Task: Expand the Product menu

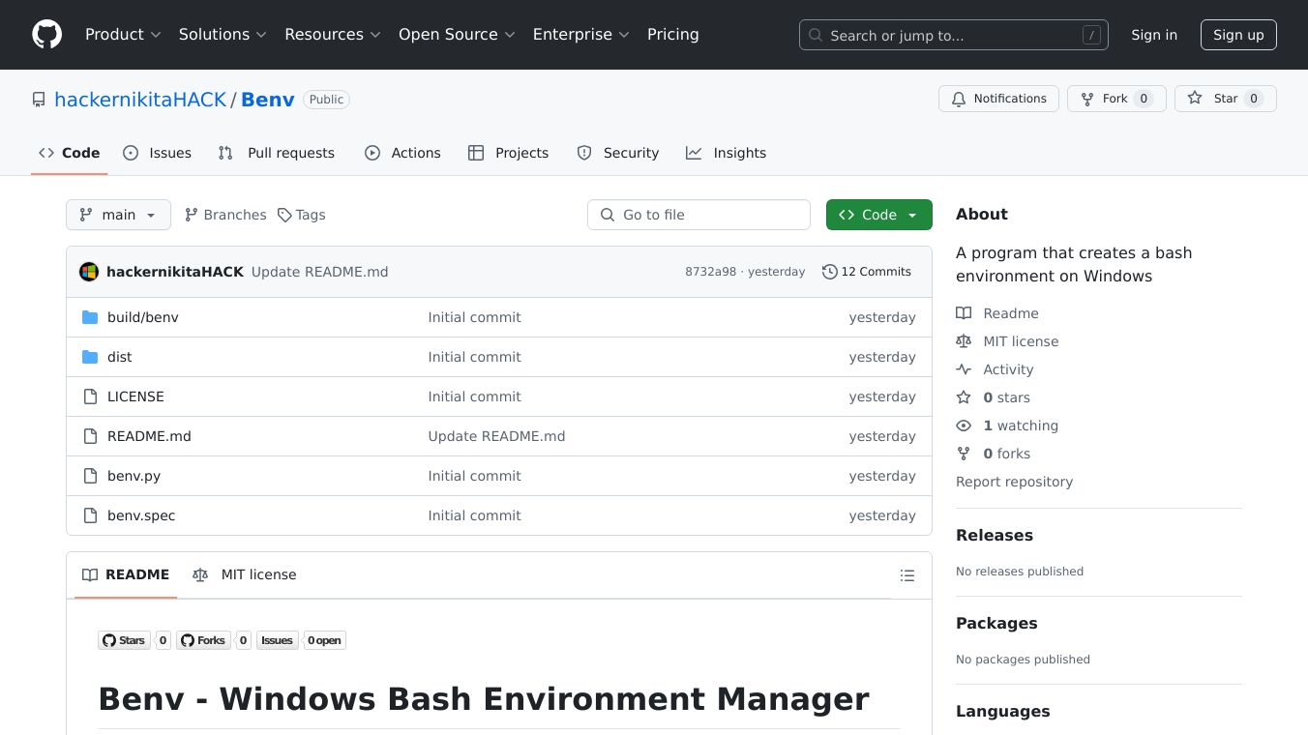Action: point(122,35)
